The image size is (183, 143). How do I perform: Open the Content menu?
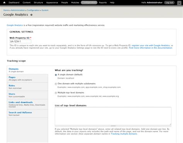27,3
